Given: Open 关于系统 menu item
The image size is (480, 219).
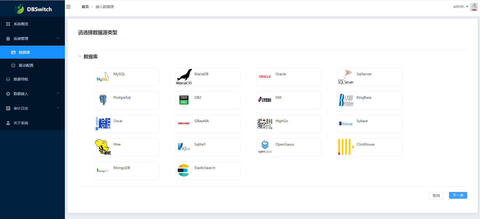Looking at the screenshot, I should point(32,123).
